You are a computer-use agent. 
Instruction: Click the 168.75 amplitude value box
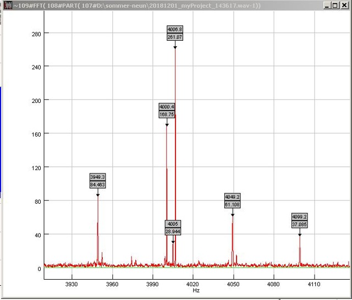point(167,114)
